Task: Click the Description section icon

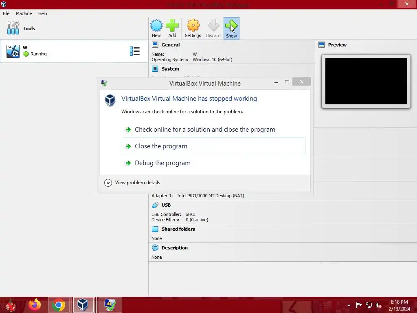Action: [x=155, y=248]
